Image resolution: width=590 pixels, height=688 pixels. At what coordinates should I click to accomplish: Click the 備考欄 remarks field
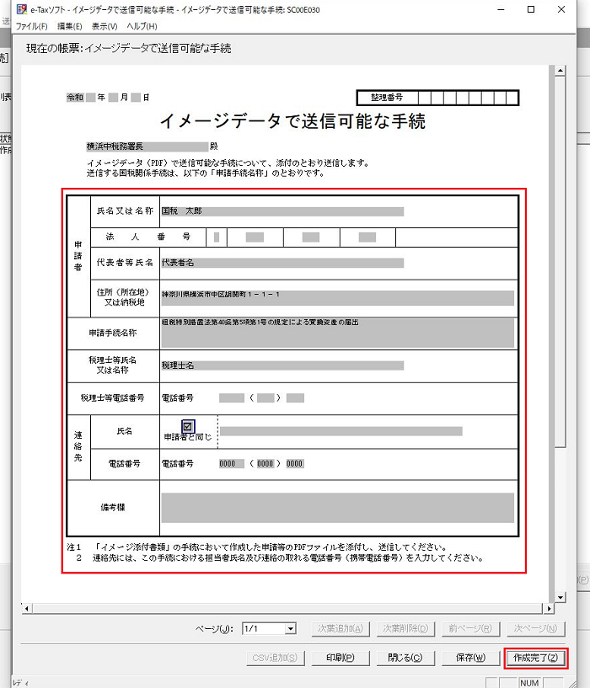tap(337, 508)
